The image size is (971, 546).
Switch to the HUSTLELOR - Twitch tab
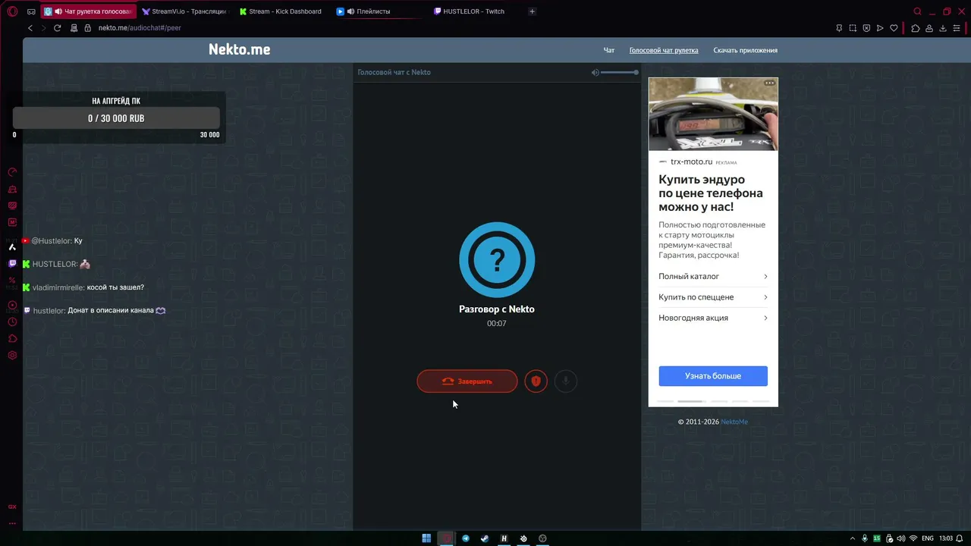coord(475,11)
